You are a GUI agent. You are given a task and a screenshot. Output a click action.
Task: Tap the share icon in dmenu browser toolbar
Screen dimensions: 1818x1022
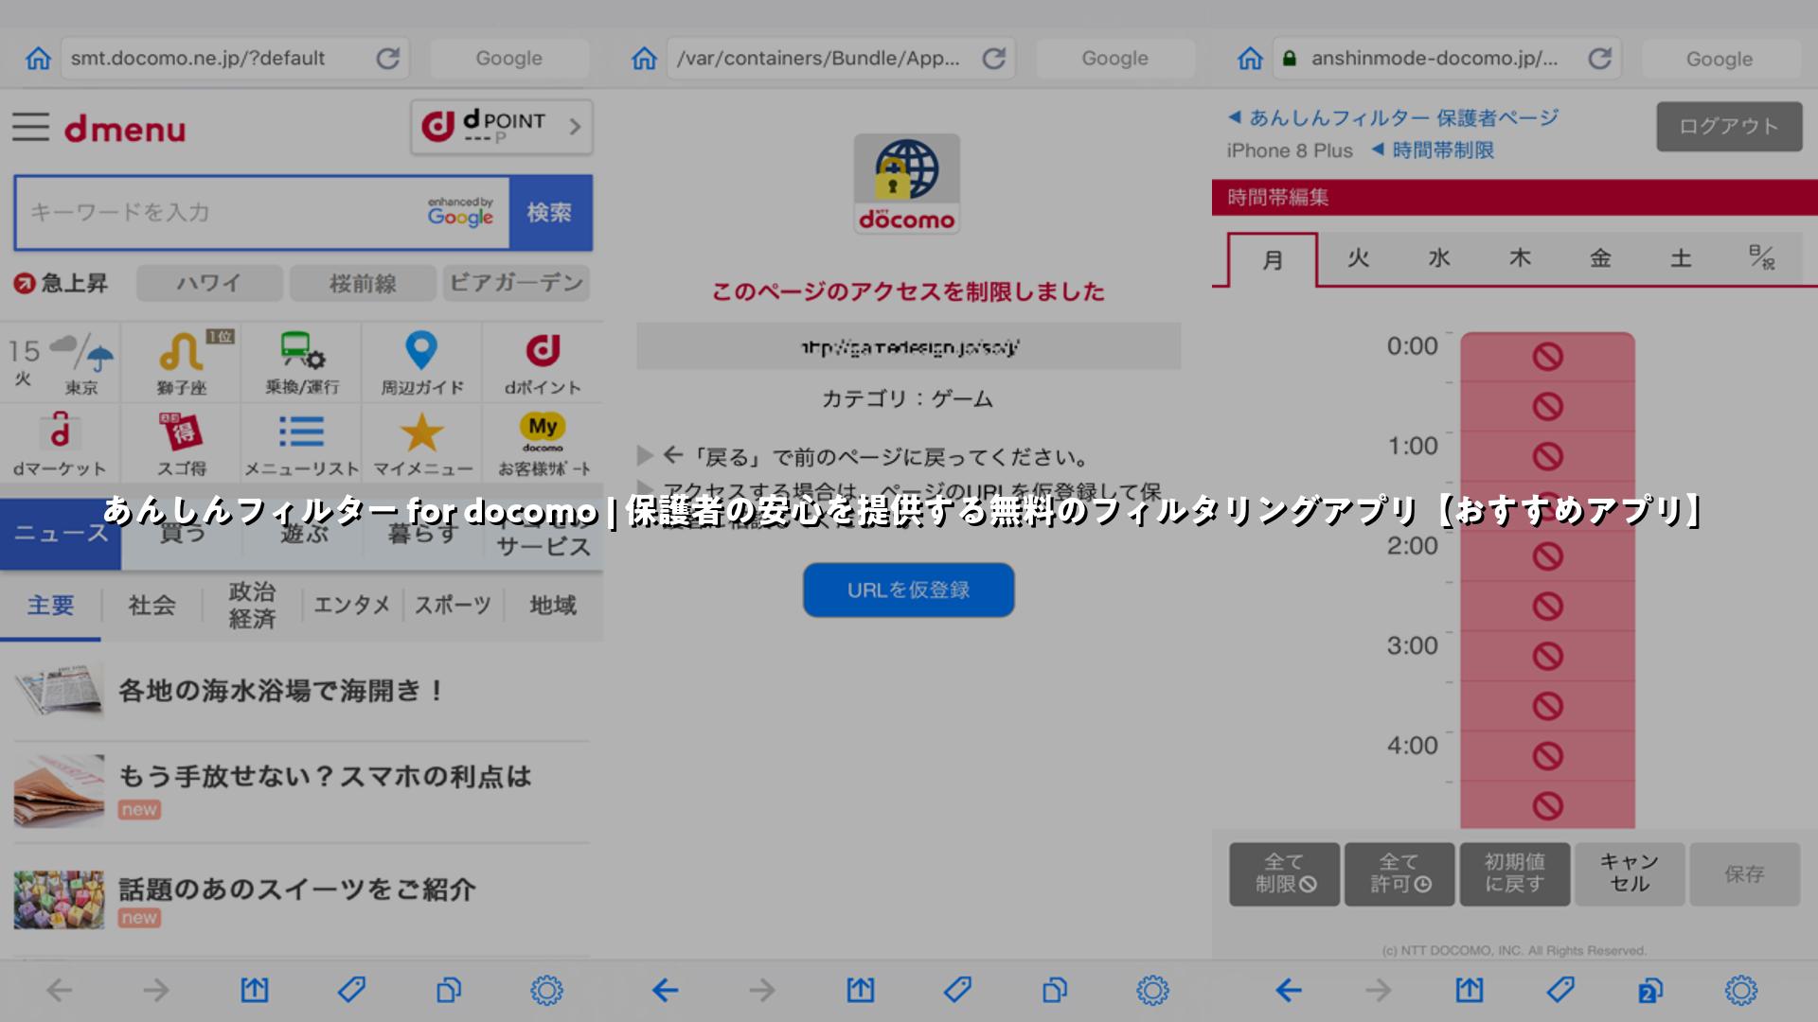(x=254, y=990)
